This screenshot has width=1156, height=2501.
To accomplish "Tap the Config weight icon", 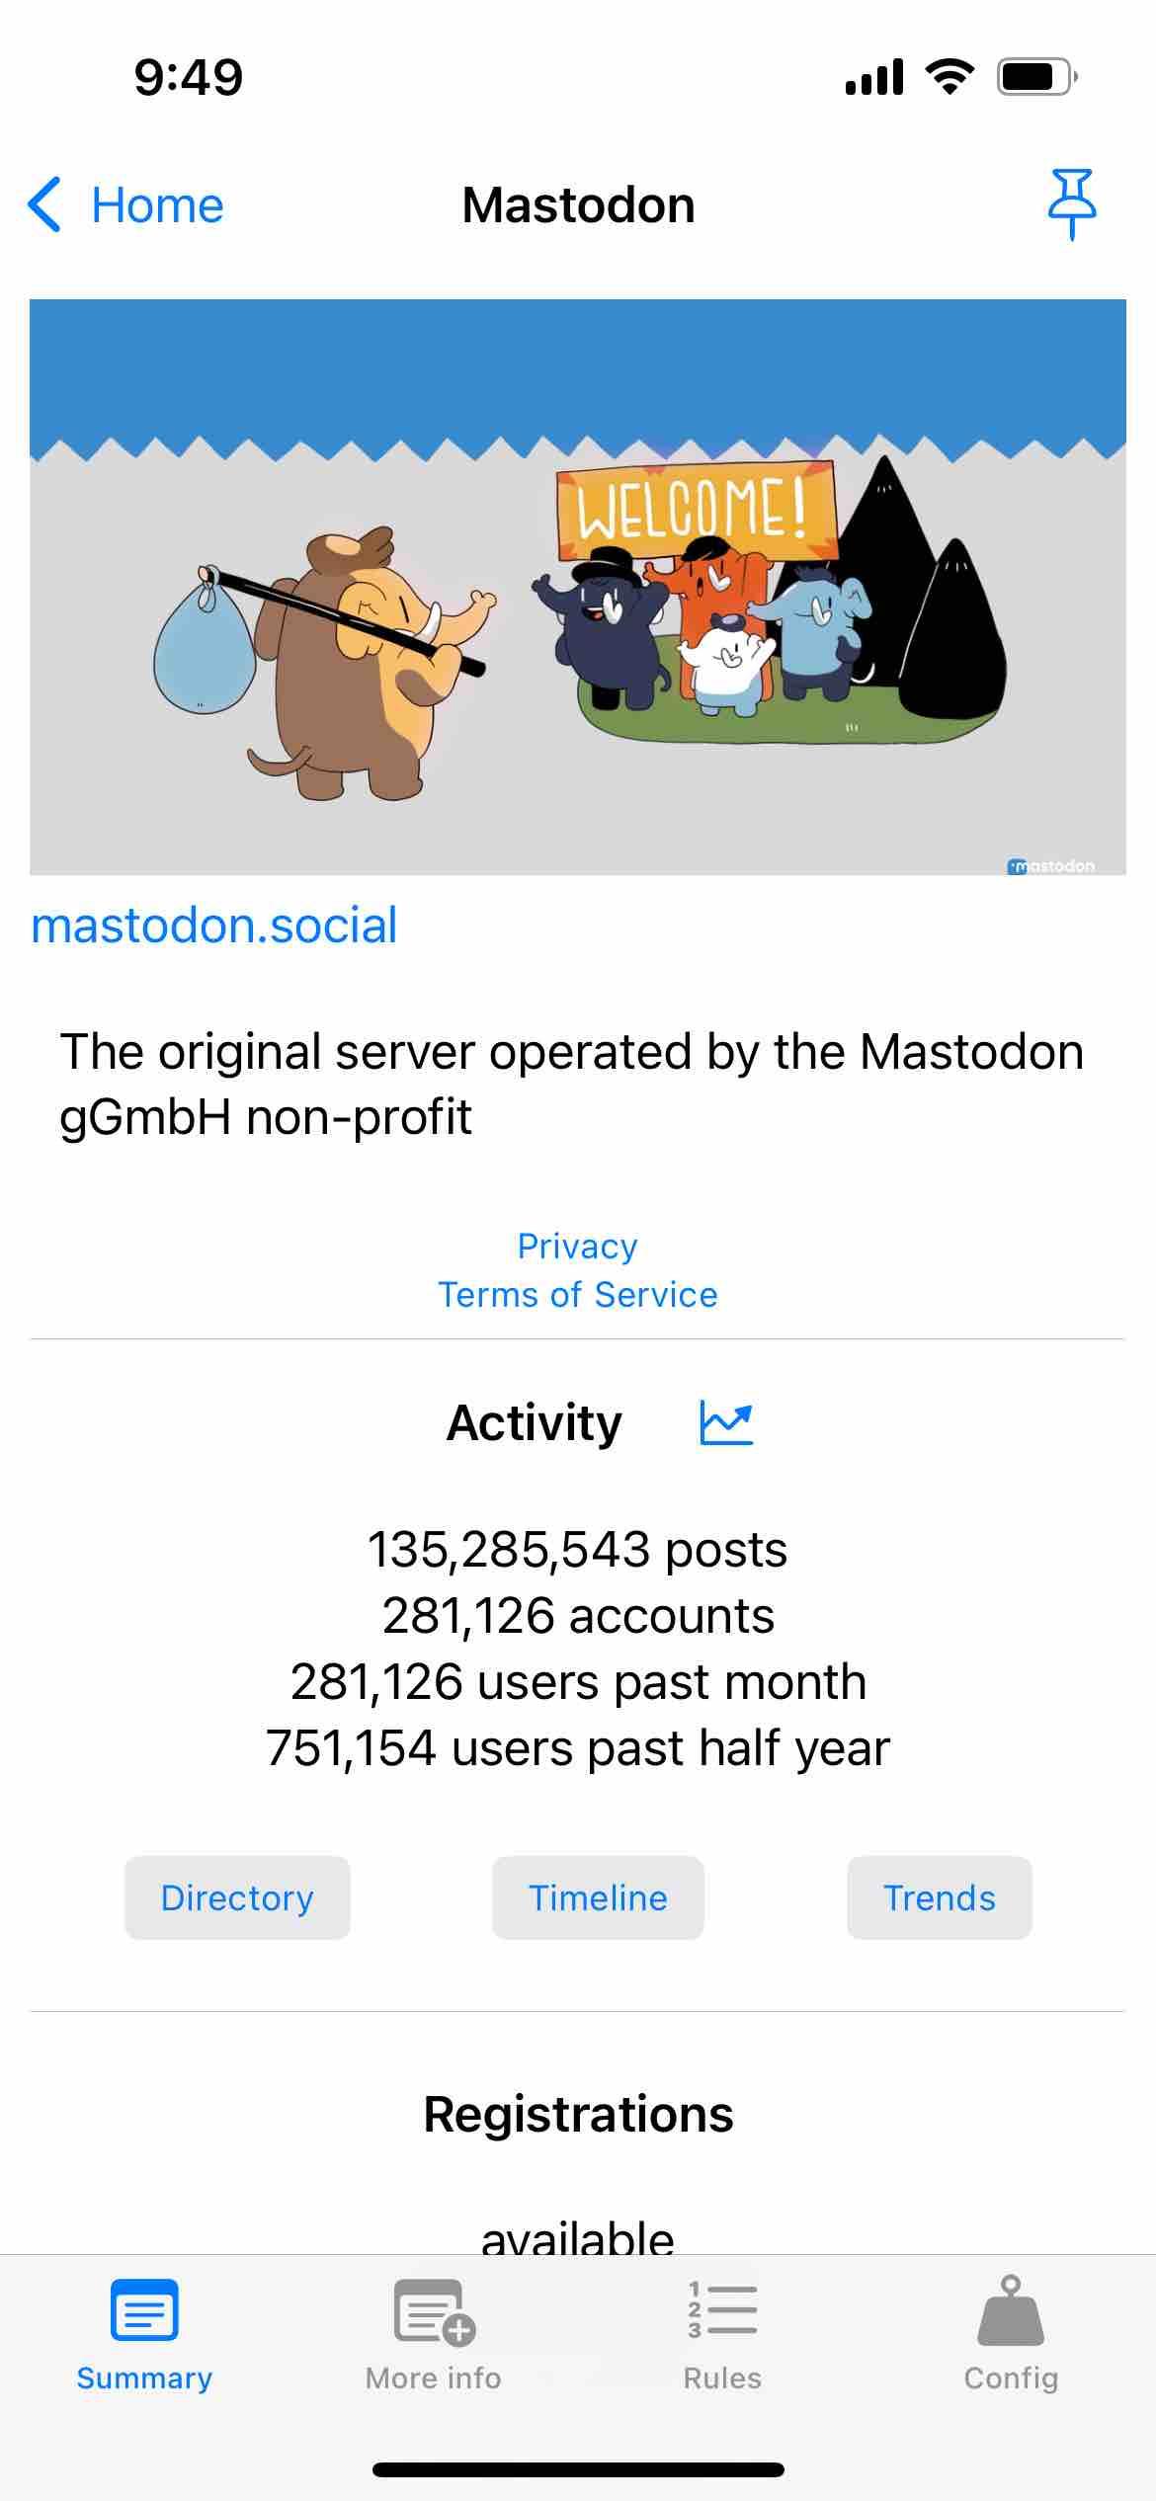I will (x=1011, y=2309).
